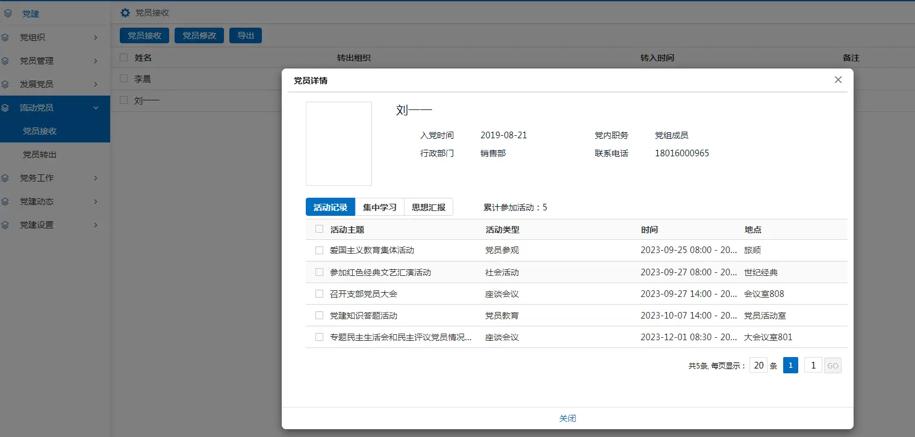The width and height of the screenshot is (915, 437).
Task: Expand the 党组织 sidebar menu chevron
Action: 96,37
